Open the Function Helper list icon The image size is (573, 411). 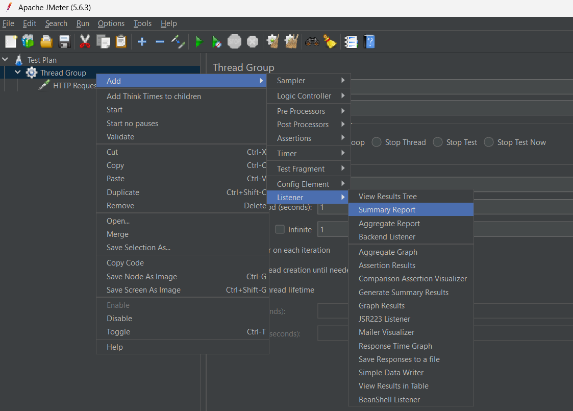coord(351,42)
